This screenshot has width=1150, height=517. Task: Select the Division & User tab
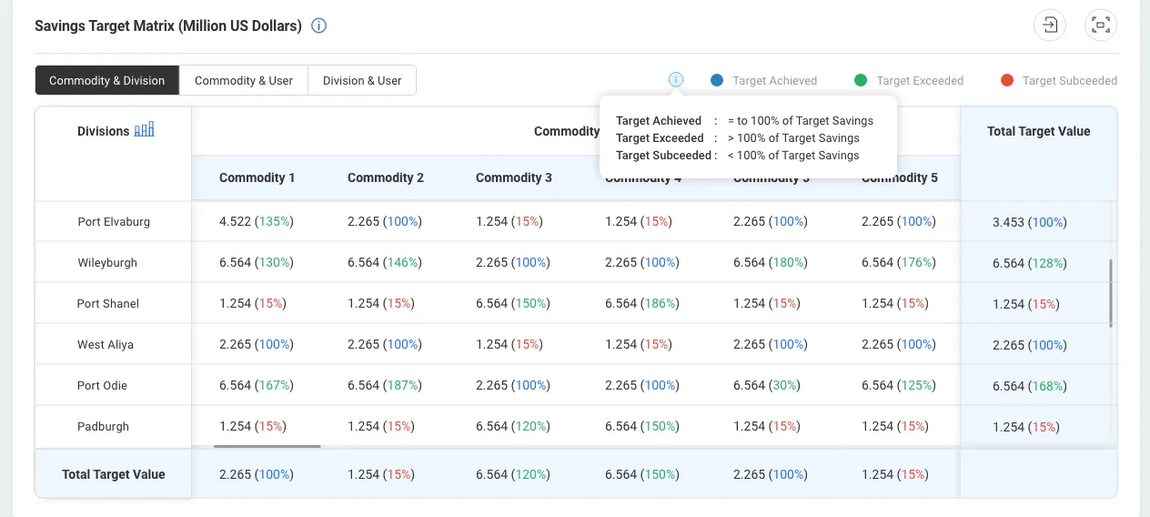[x=362, y=80]
